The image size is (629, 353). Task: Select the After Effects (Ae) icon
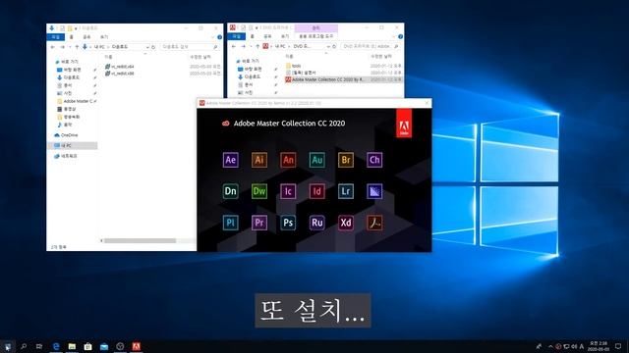pyautogui.click(x=230, y=160)
